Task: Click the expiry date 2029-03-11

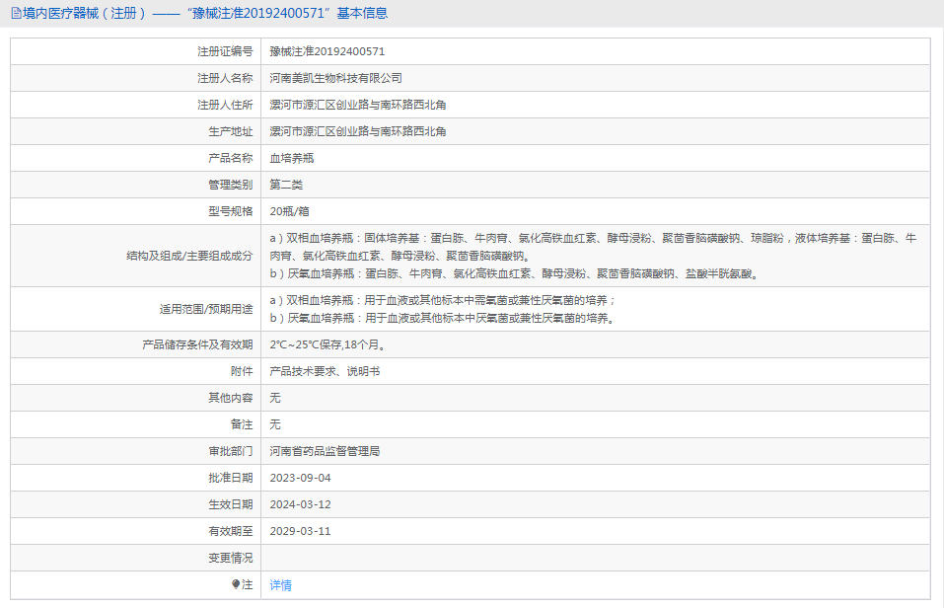Action: click(x=300, y=531)
